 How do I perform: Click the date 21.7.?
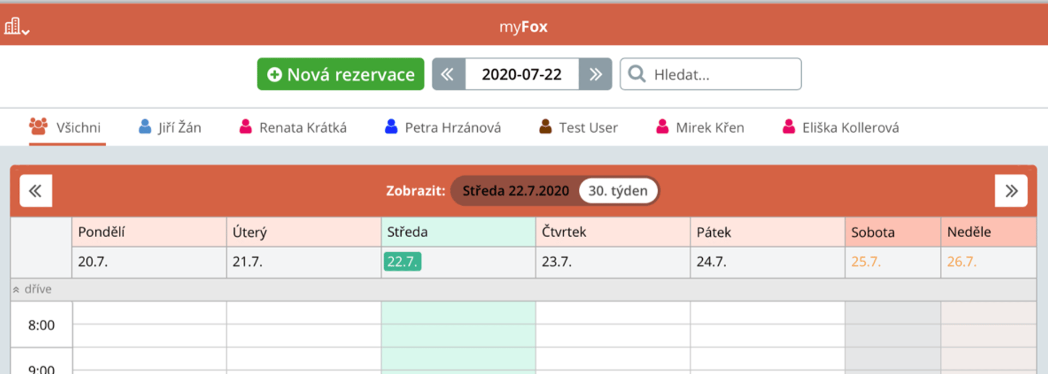[247, 262]
